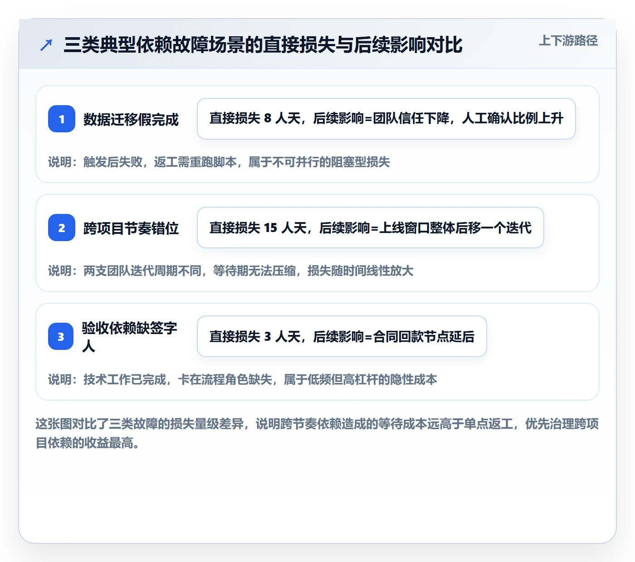Click the summary paragraph starting 这张图对比了
The height and width of the screenshot is (562, 635).
tap(317, 433)
